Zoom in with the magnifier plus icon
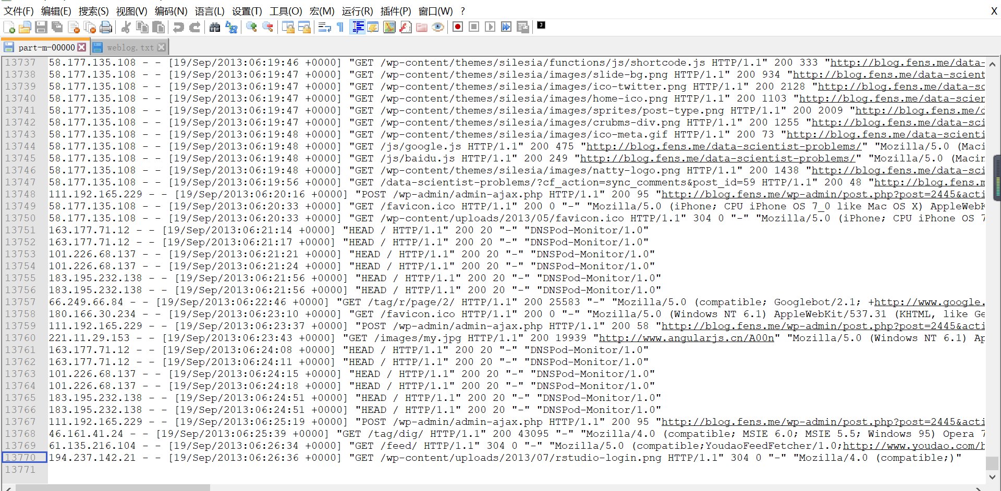1001x491 pixels. (x=251, y=27)
